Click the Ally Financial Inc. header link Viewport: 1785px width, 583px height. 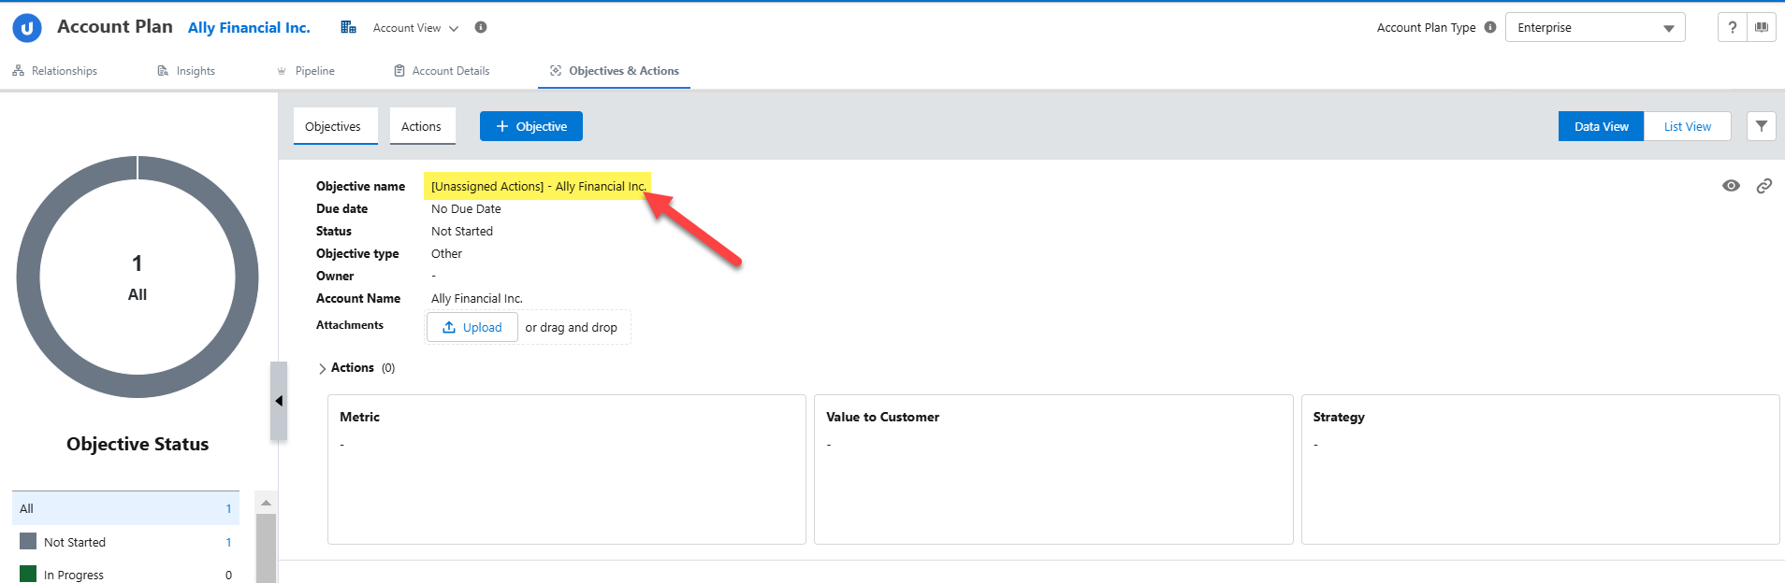(249, 28)
